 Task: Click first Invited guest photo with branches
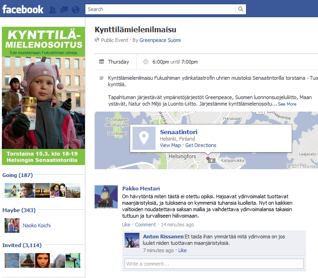[x=12, y=260]
